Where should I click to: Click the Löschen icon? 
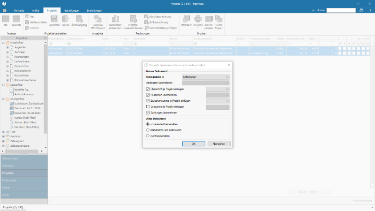tap(27, 28)
